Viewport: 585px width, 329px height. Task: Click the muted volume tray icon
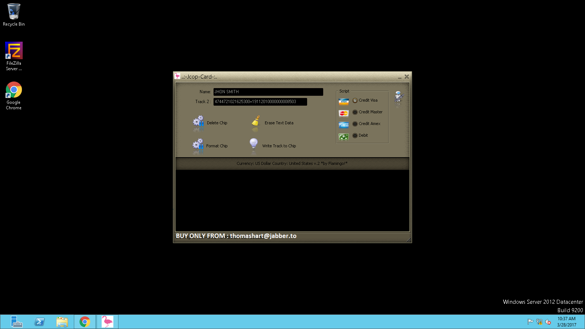coord(548,322)
